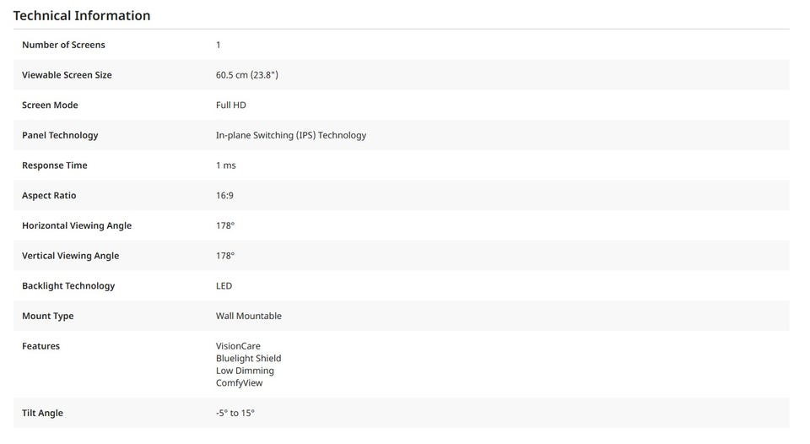Click the Response Time label
Viewport: 810px width, 444px height.
tap(55, 165)
